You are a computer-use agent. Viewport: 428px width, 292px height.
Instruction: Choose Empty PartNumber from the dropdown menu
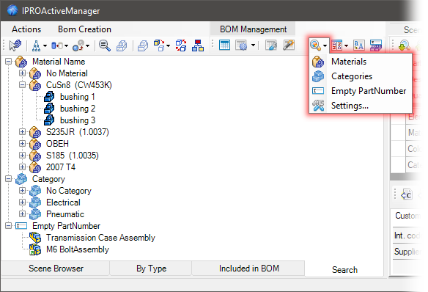click(x=360, y=91)
